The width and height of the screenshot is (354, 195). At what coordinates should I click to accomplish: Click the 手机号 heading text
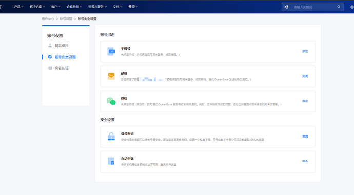coord(126,49)
